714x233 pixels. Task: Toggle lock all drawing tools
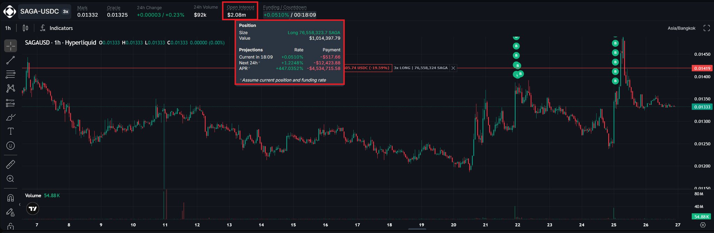pyautogui.click(x=10, y=226)
